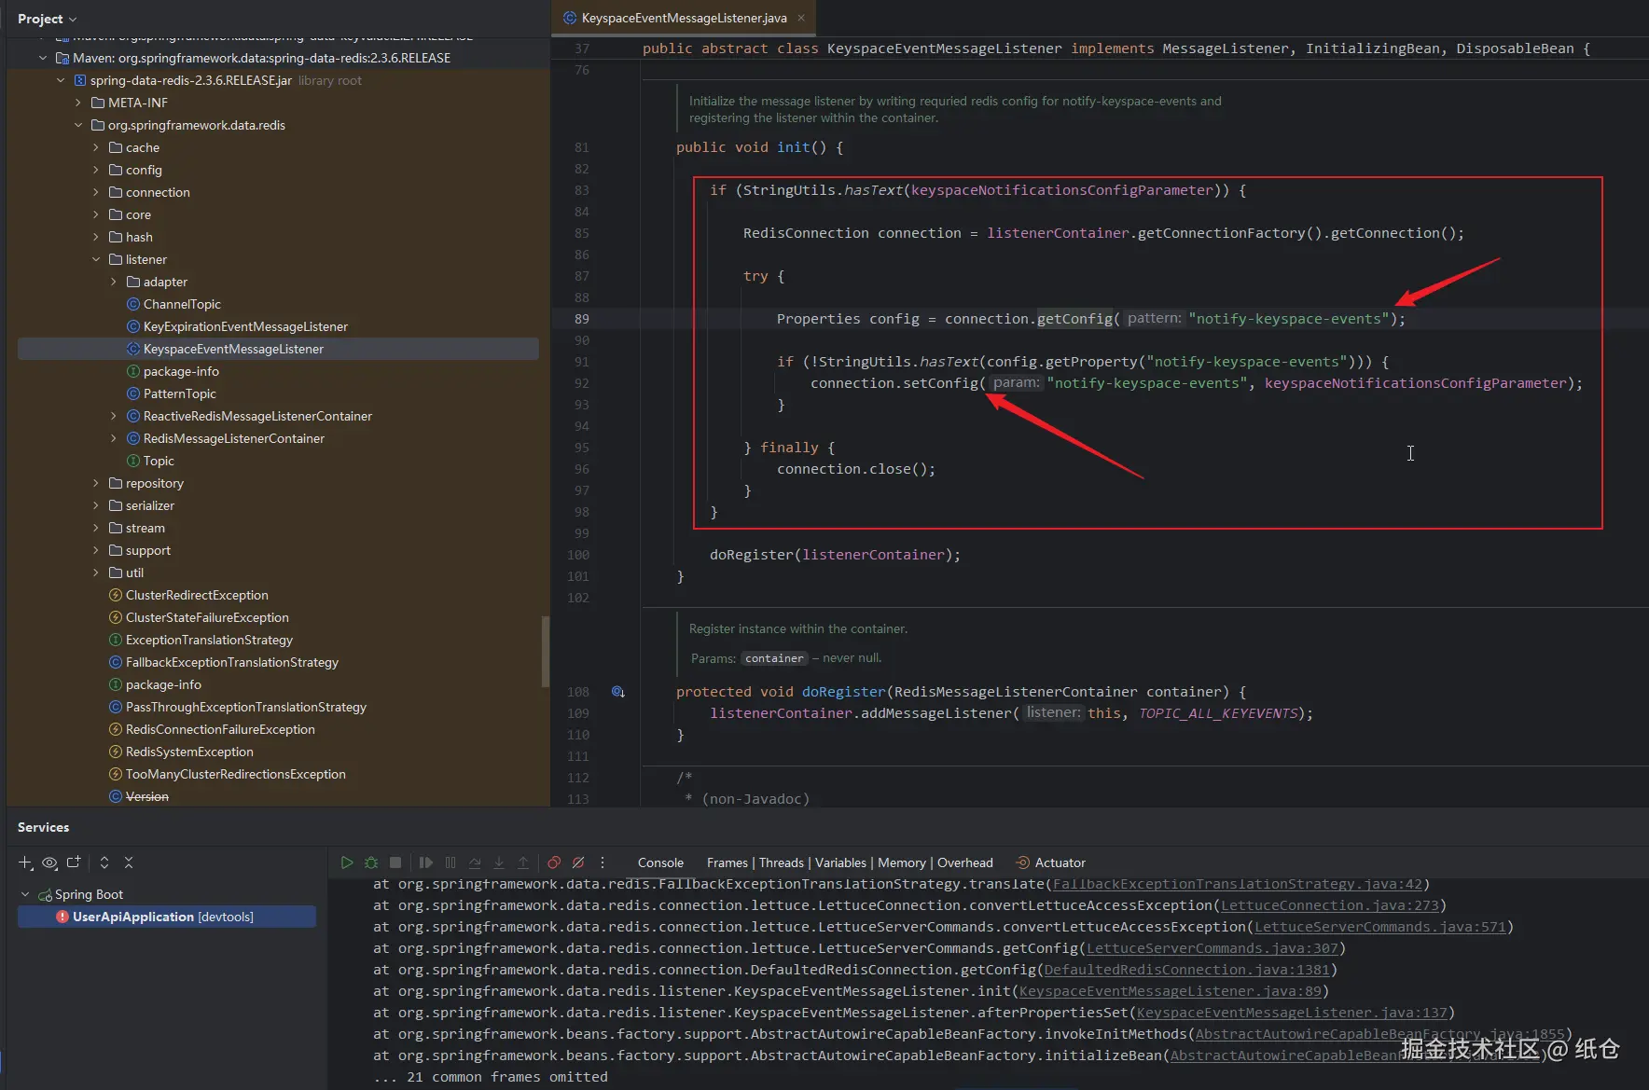Switch to the Variables tab

840,862
